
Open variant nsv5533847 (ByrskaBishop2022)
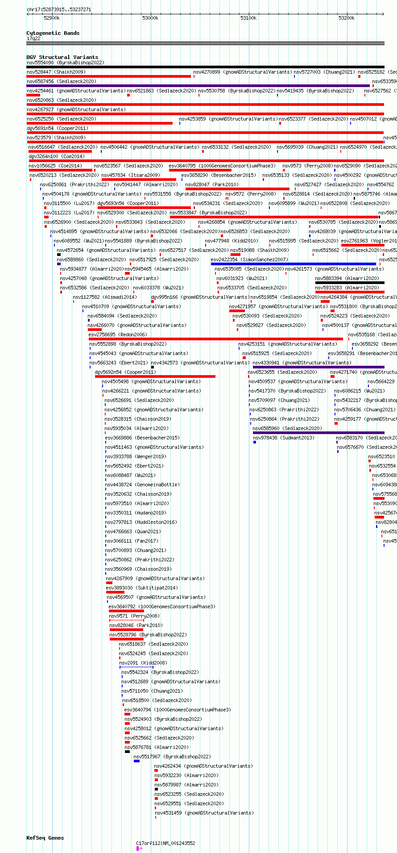coord(208,213)
